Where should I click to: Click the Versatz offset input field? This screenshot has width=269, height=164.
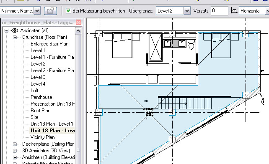click(x=220, y=11)
